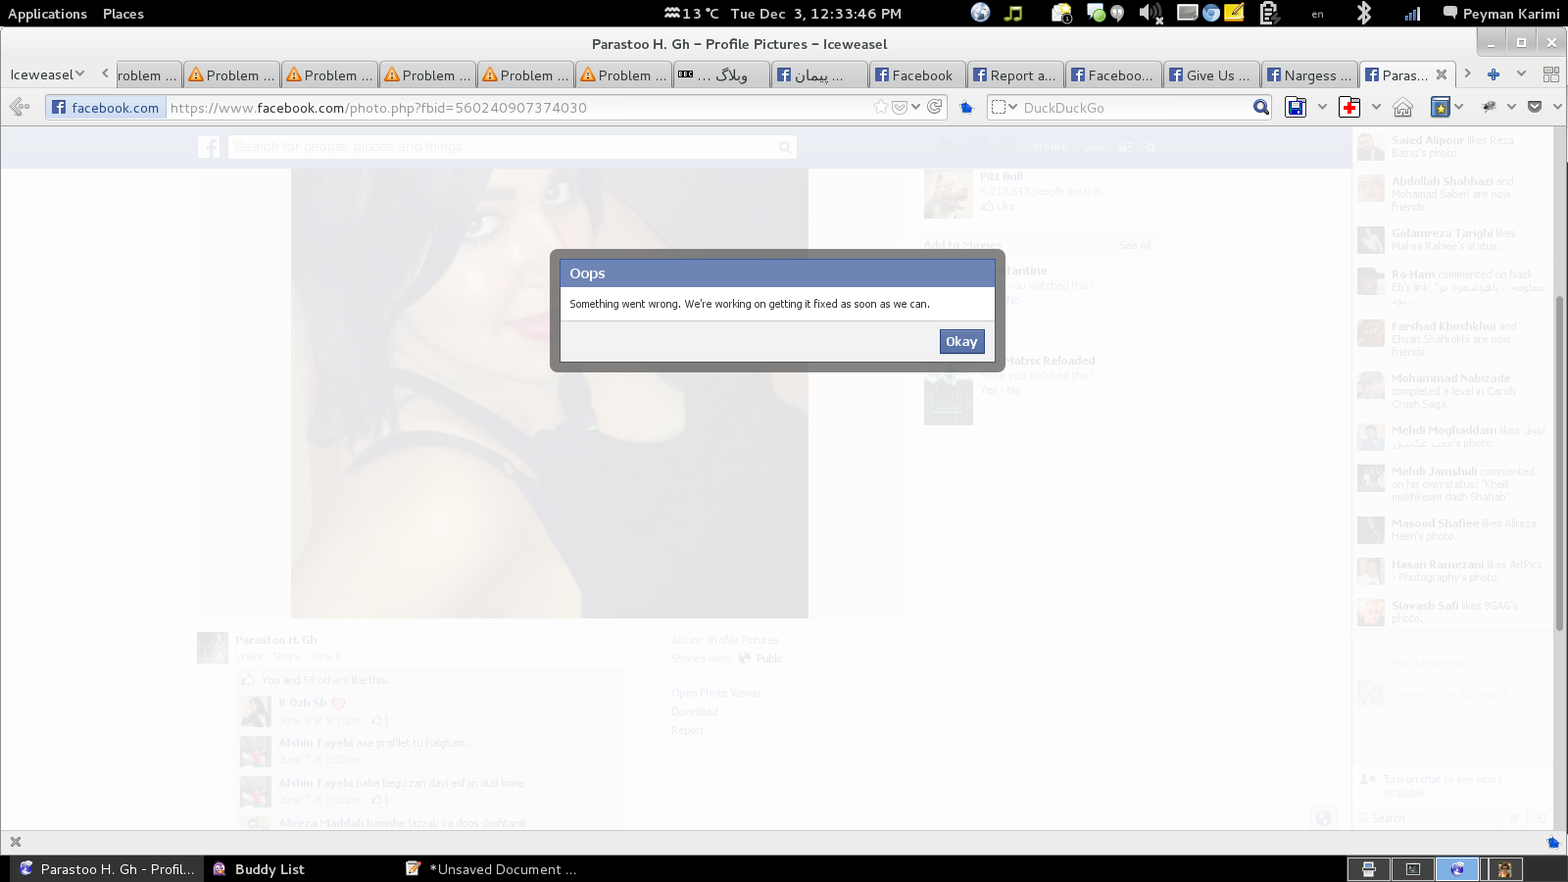This screenshot has width=1568, height=882.
Task: Expand the dropdown next to the red cross icon
Action: [1376, 107]
